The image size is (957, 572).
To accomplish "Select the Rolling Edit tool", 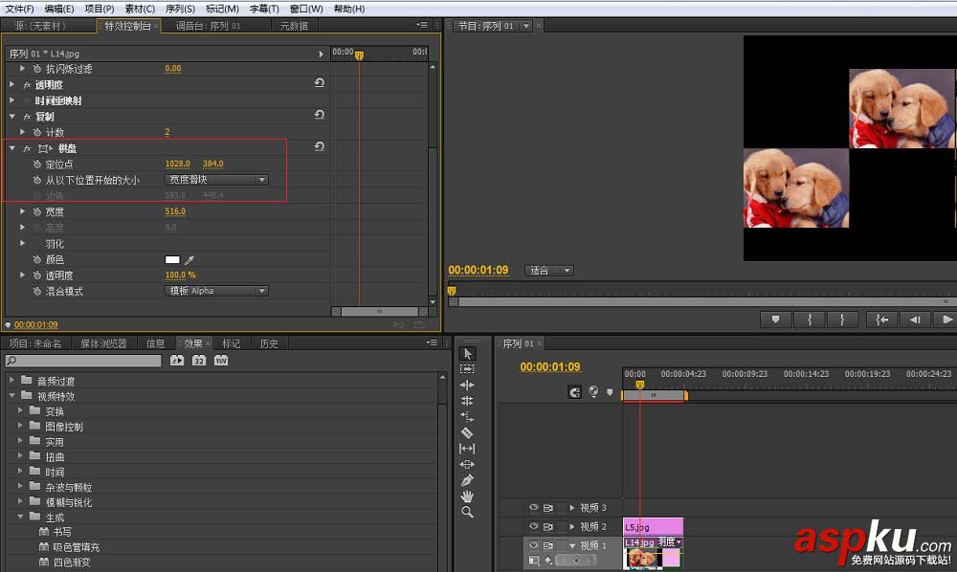I will 467,401.
